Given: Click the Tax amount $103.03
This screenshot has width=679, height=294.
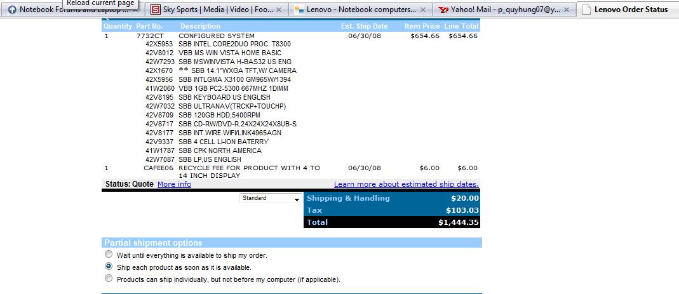Looking at the screenshot, I should coord(462,210).
